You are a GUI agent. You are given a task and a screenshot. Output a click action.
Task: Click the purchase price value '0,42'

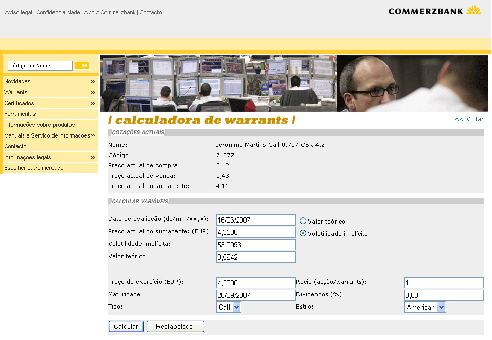tap(222, 165)
